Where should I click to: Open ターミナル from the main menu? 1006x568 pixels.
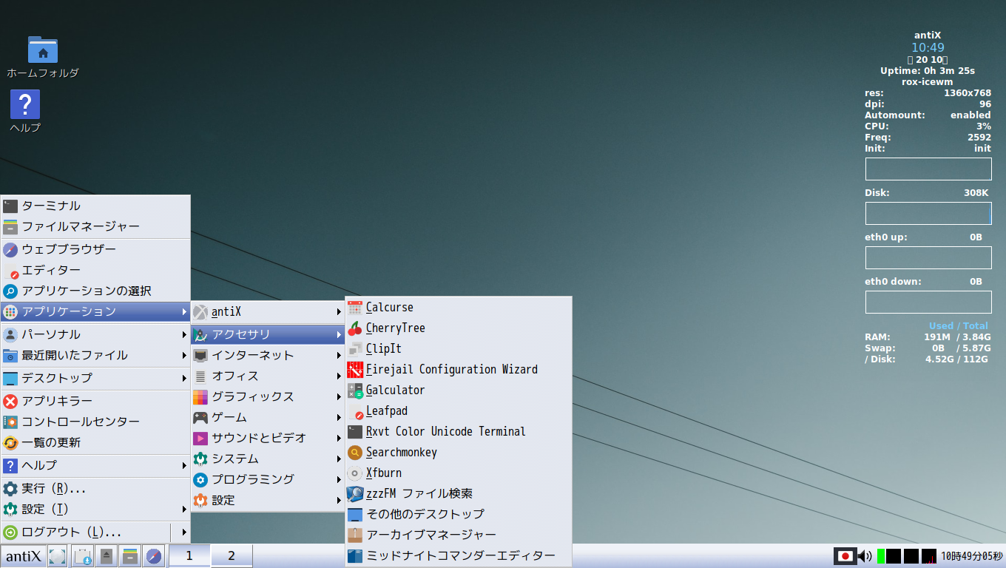point(95,206)
